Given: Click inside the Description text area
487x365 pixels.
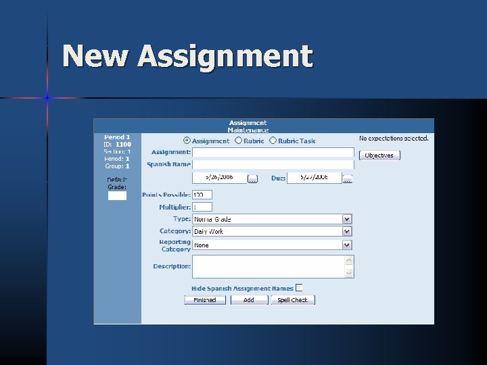Looking at the screenshot, I should pyautogui.click(x=269, y=266).
